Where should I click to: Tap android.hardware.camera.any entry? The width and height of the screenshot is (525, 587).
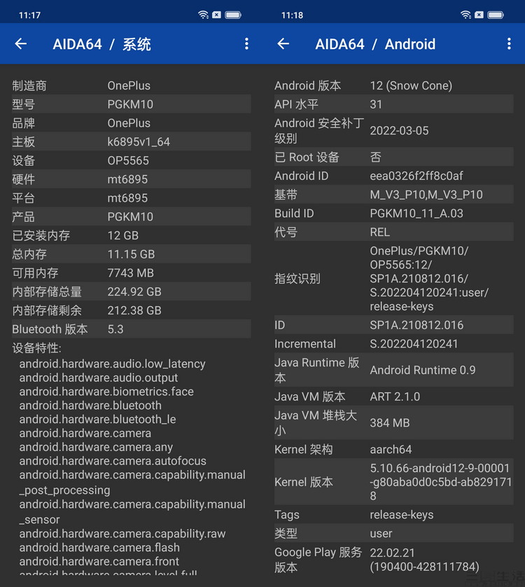pyautogui.click(x=96, y=447)
